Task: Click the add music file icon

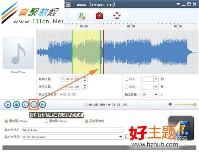Action: coord(82,16)
